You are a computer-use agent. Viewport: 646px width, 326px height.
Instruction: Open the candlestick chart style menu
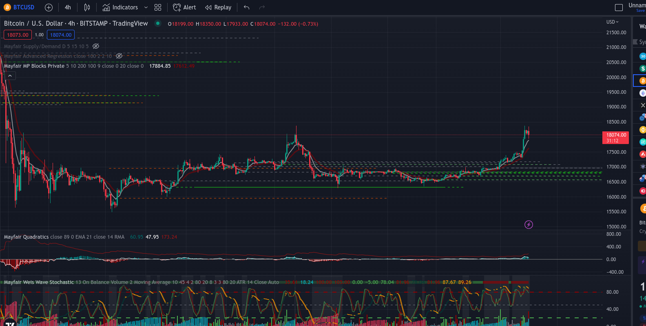pos(87,7)
